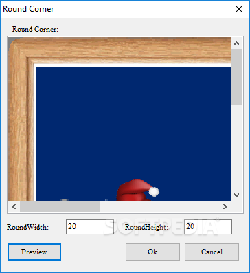Focus the RoundHeight input field
The image size is (250, 273).
208,227
